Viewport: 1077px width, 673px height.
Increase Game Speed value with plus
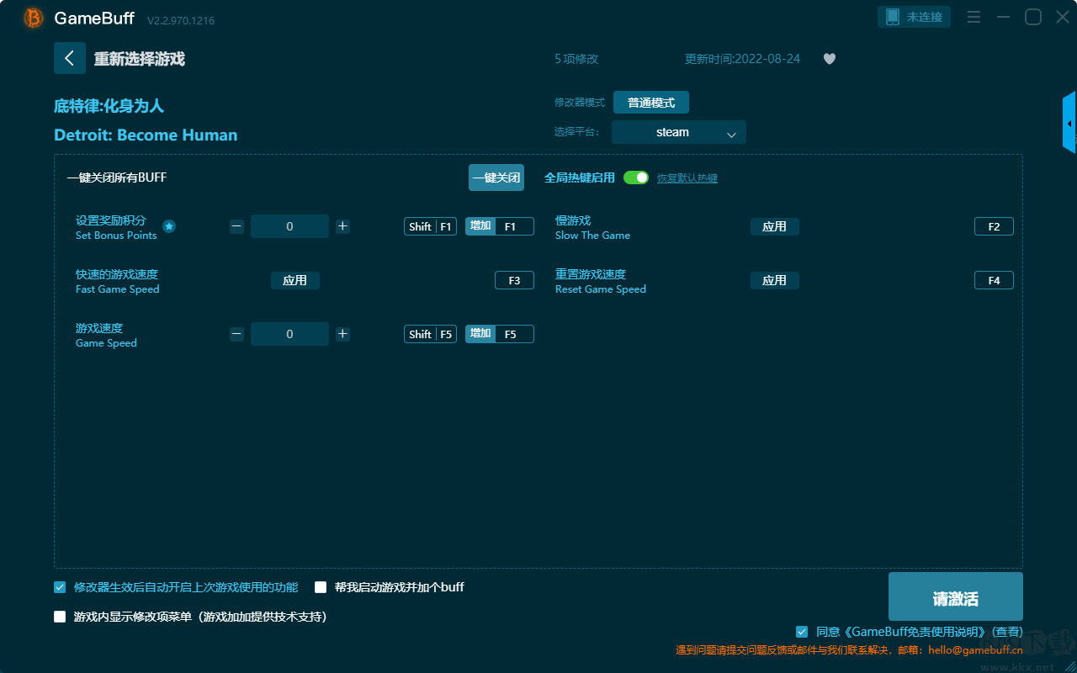coord(342,334)
